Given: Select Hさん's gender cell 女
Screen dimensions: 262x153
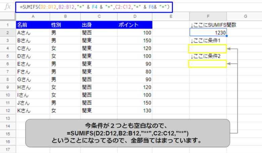Looking at the screenshot, I should click(x=65, y=87).
